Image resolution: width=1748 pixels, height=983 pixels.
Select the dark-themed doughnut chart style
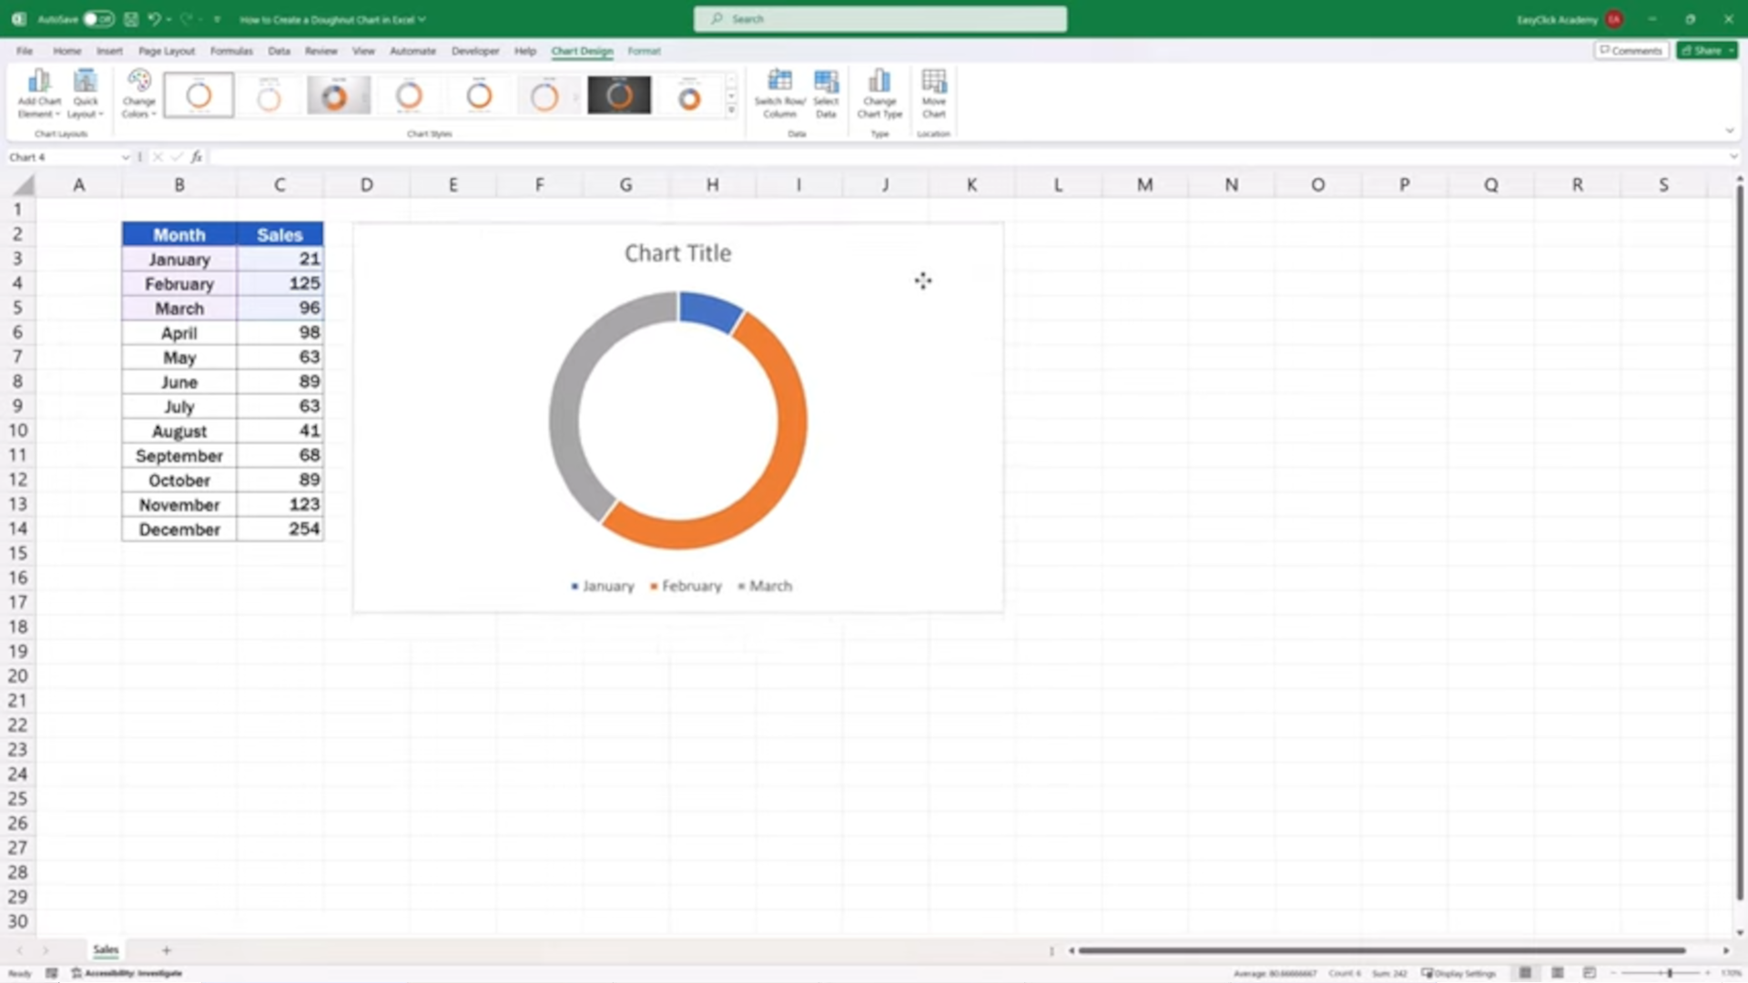click(x=619, y=94)
